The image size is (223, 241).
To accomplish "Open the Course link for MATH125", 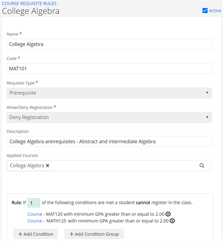I will coord(35,221).
